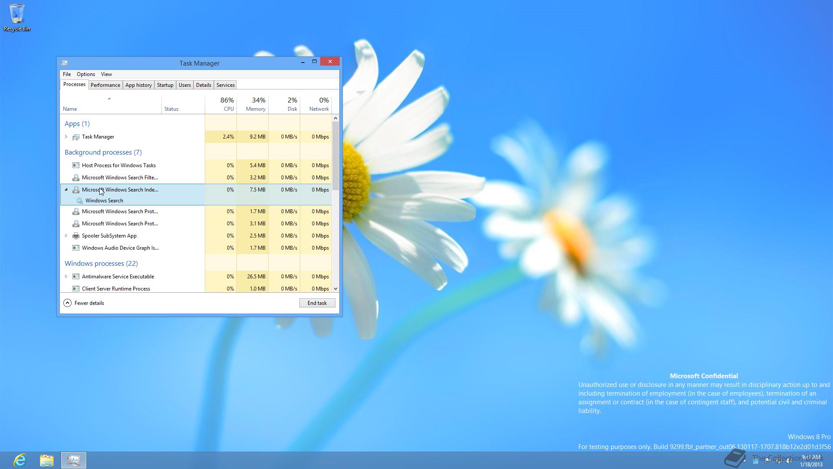The height and width of the screenshot is (469, 833).
Task: Open the volume speaker tray icon
Action: coord(789,460)
